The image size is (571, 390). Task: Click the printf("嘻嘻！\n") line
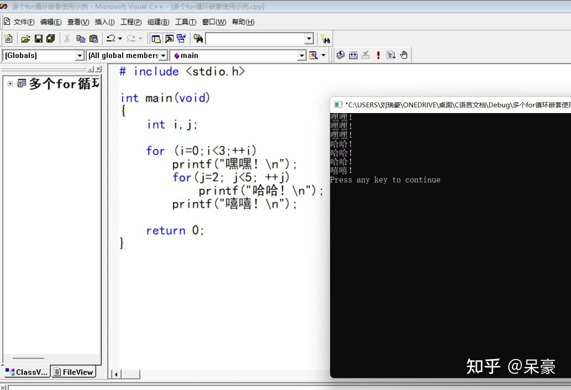point(235,204)
